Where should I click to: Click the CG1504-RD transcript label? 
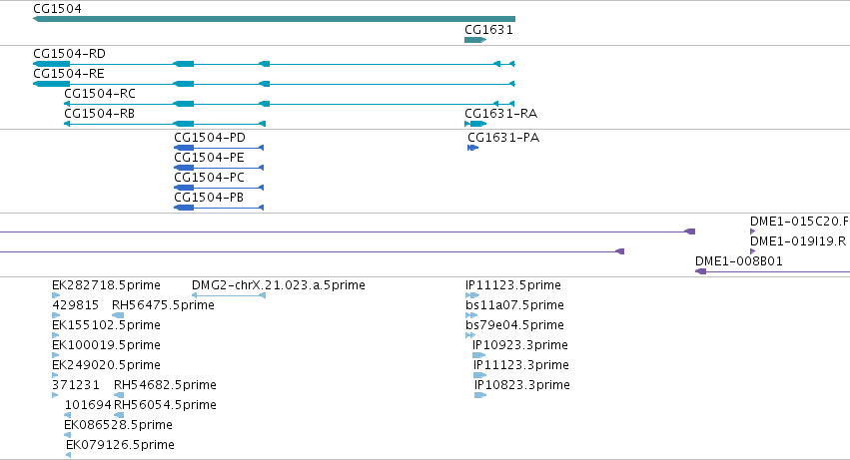(x=69, y=54)
